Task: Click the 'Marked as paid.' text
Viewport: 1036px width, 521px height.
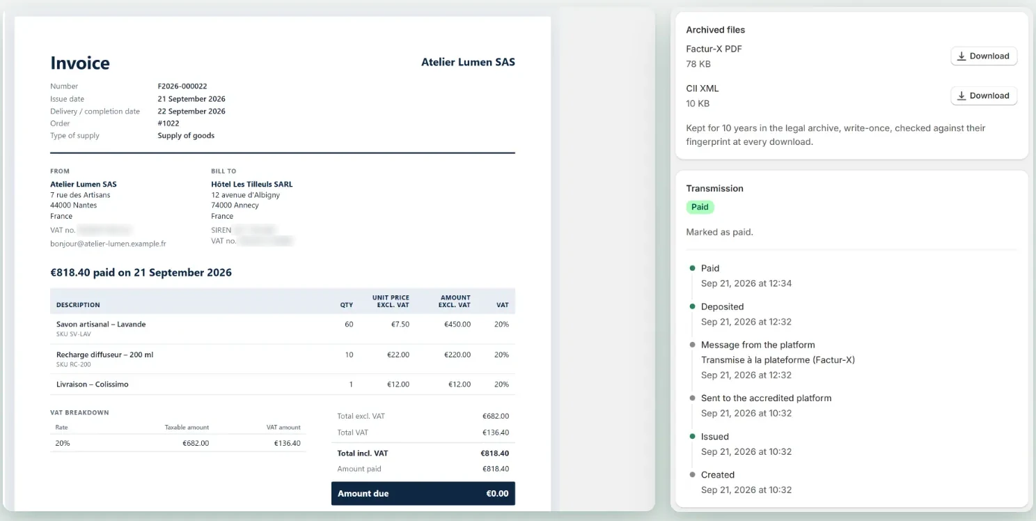Action: pos(719,232)
